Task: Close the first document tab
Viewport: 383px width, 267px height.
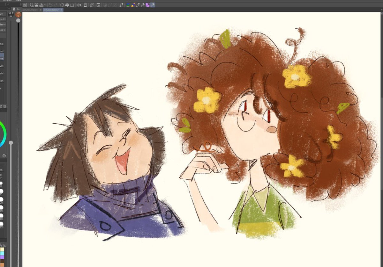Action: pyautogui.click(x=41, y=10)
